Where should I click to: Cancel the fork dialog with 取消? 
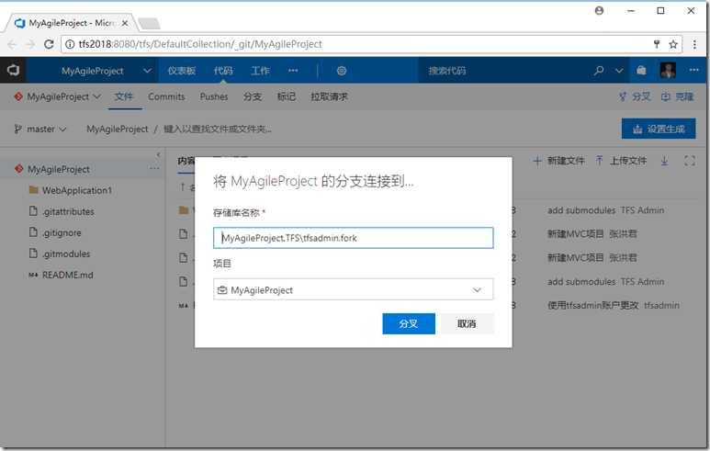467,323
